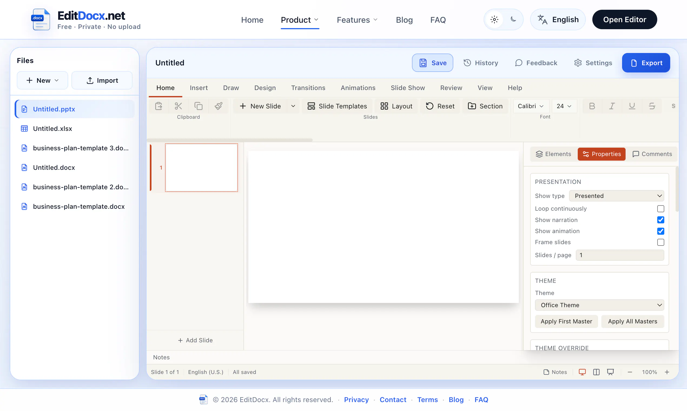Viewport: 687px width, 411px height.
Task: Open version History
Action: [481, 63]
